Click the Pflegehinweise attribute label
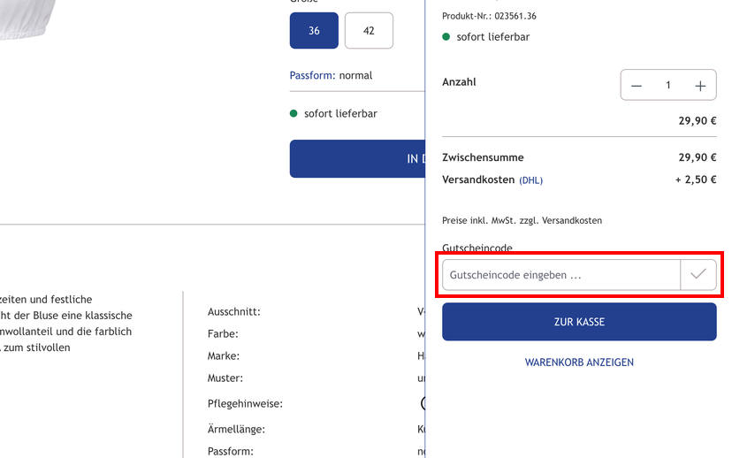 (245, 403)
